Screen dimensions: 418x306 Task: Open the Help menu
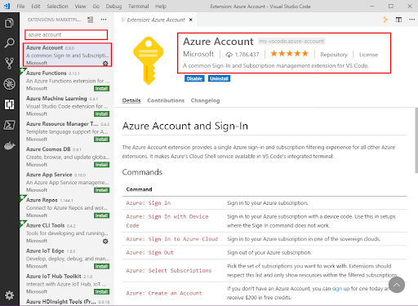click(x=161, y=6)
